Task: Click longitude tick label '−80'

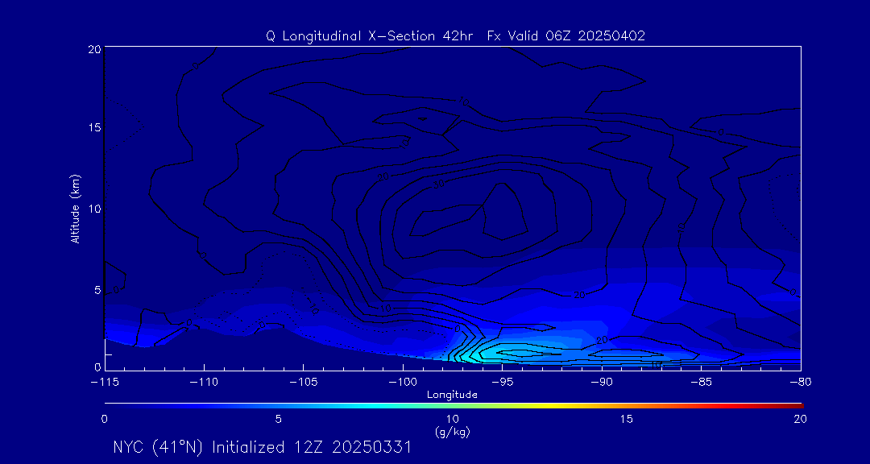Action: (x=800, y=382)
